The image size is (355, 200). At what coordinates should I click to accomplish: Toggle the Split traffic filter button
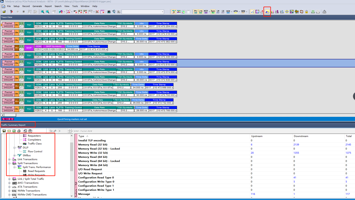click(213, 12)
